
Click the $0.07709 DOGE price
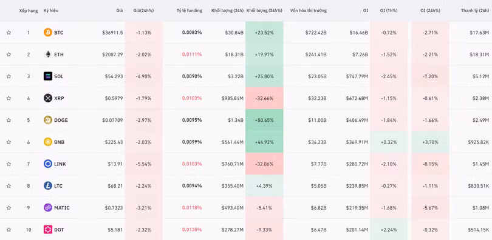(112, 120)
